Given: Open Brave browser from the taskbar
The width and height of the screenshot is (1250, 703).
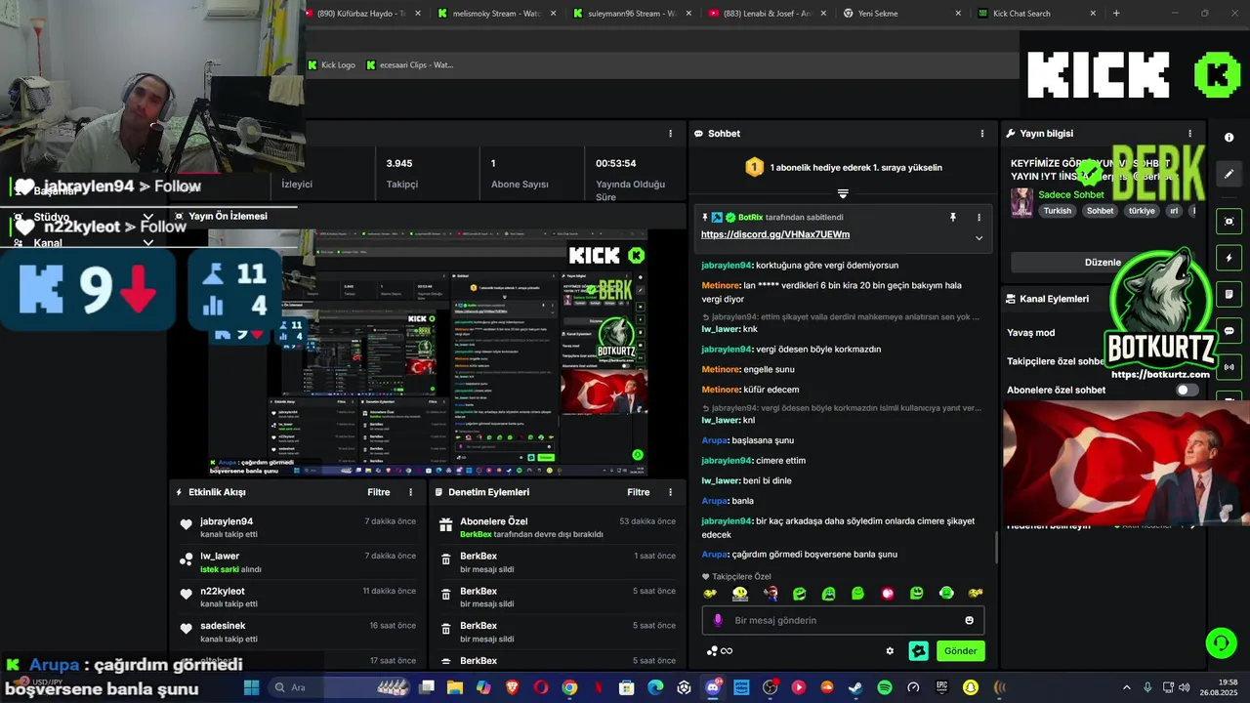Looking at the screenshot, I should click(513, 687).
